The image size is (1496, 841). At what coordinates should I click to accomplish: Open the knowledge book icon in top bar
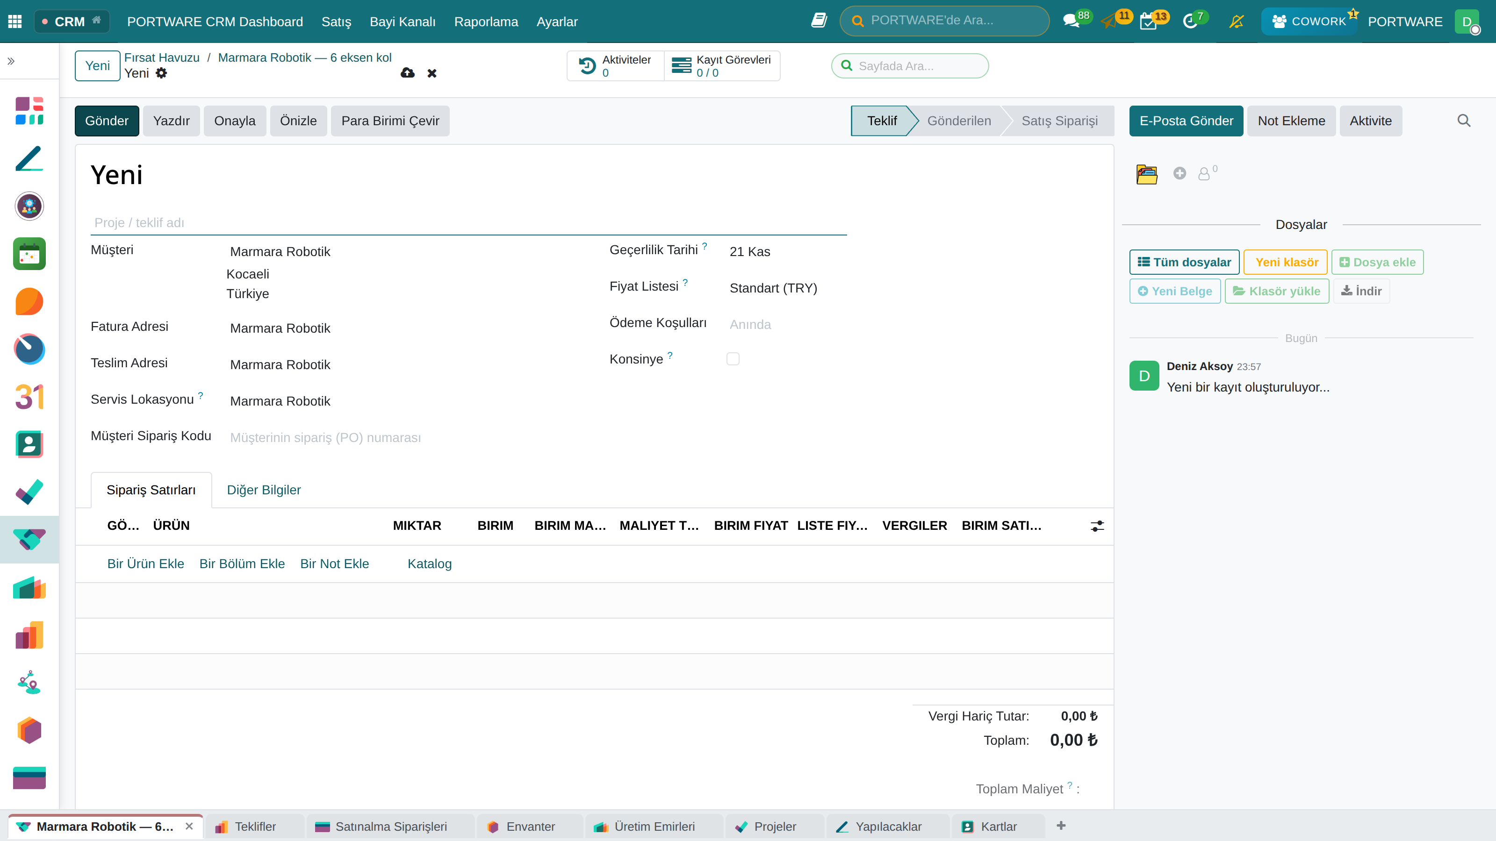tap(819, 21)
